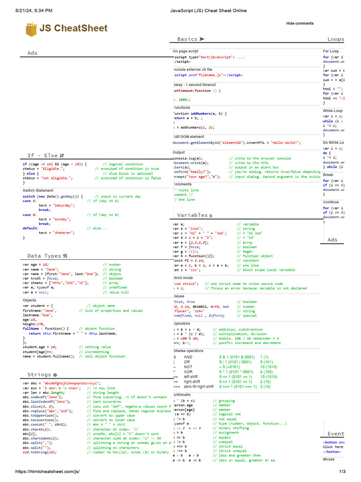Click the 'Bitwise operators' subheading
Viewport: 361px width, 482px height.
click(x=188, y=351)
